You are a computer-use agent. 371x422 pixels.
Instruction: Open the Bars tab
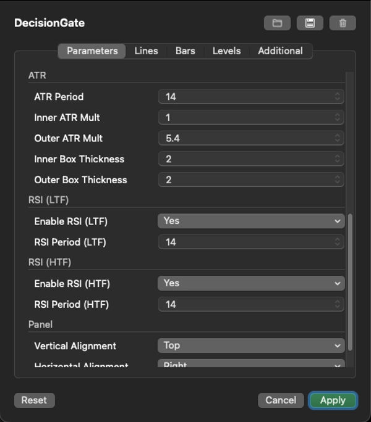coord(185,51)
